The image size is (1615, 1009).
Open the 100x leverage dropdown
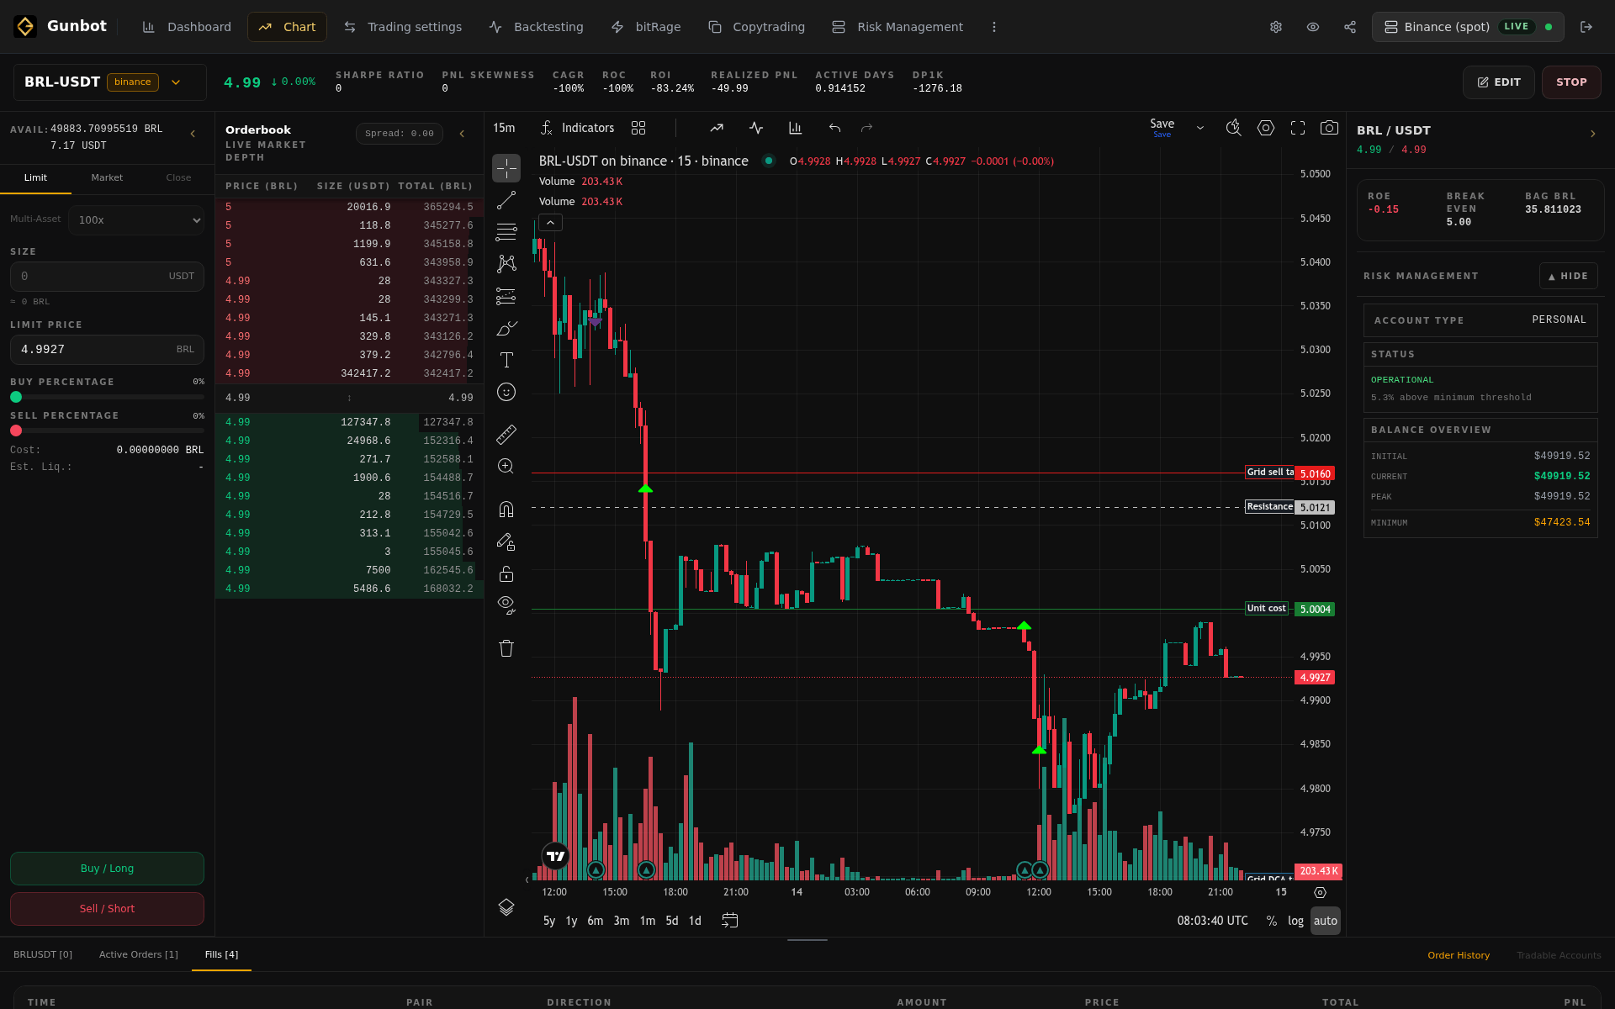coord(136,220)
